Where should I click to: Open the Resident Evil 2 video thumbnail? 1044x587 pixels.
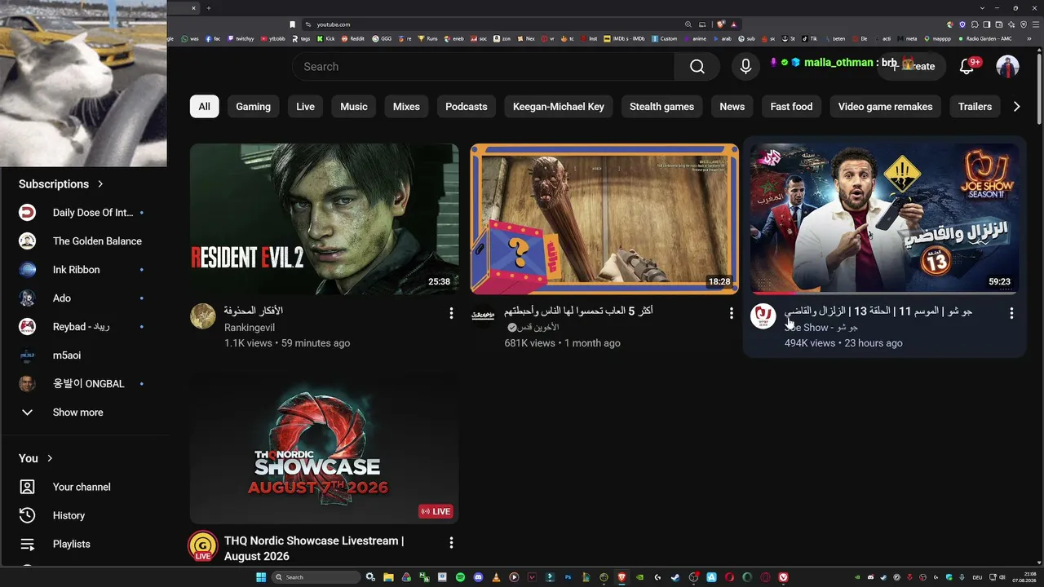[x=325, y=219]
